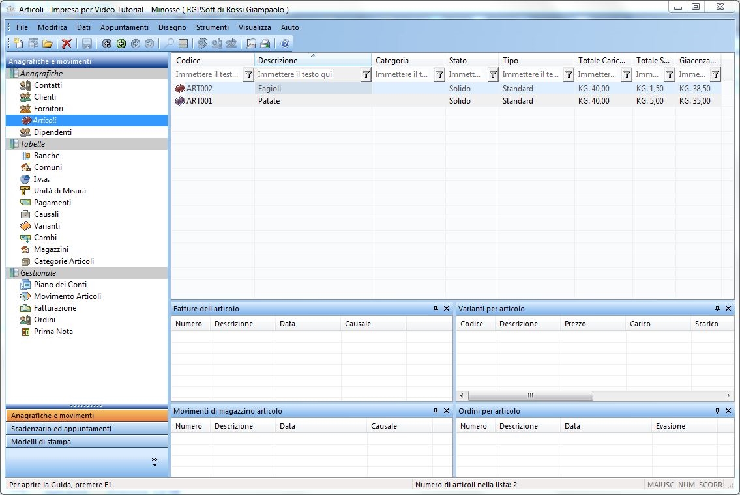The image size is (740, 495).
Task: Open the Tipo column filter funnel
Action: click(569, 74)
